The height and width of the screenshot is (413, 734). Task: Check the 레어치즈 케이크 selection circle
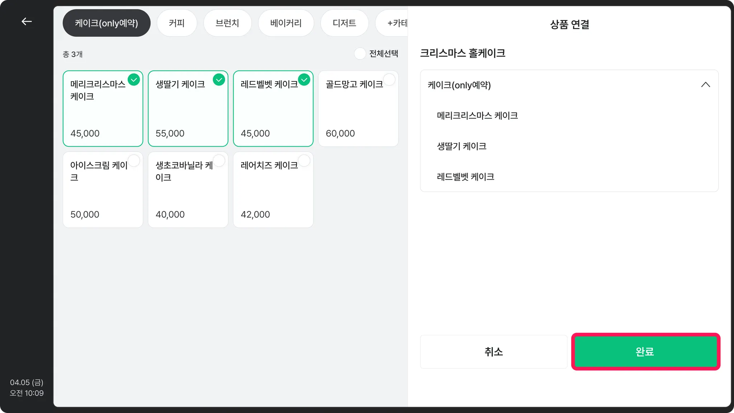tap(304, 161)
